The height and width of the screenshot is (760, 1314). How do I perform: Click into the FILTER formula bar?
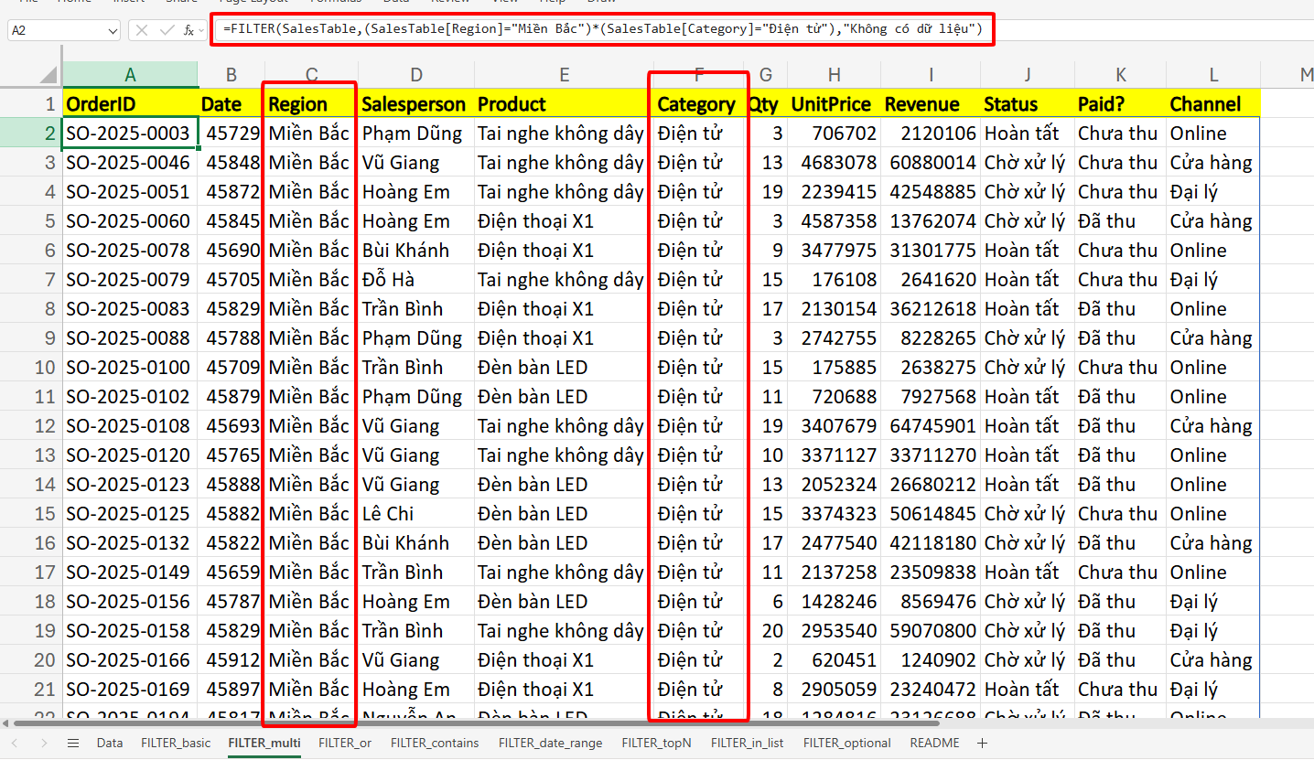[602, 29]
